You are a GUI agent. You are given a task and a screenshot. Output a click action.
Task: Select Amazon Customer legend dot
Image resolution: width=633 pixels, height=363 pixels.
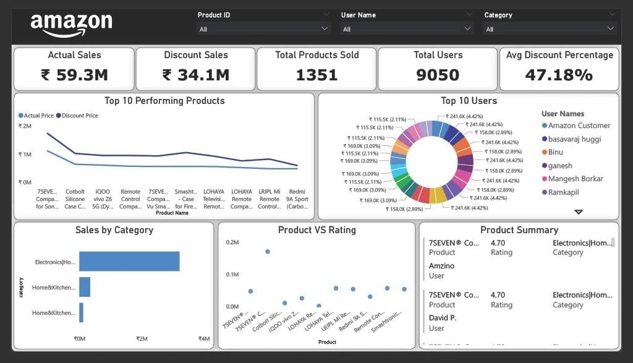coord(544,126)
